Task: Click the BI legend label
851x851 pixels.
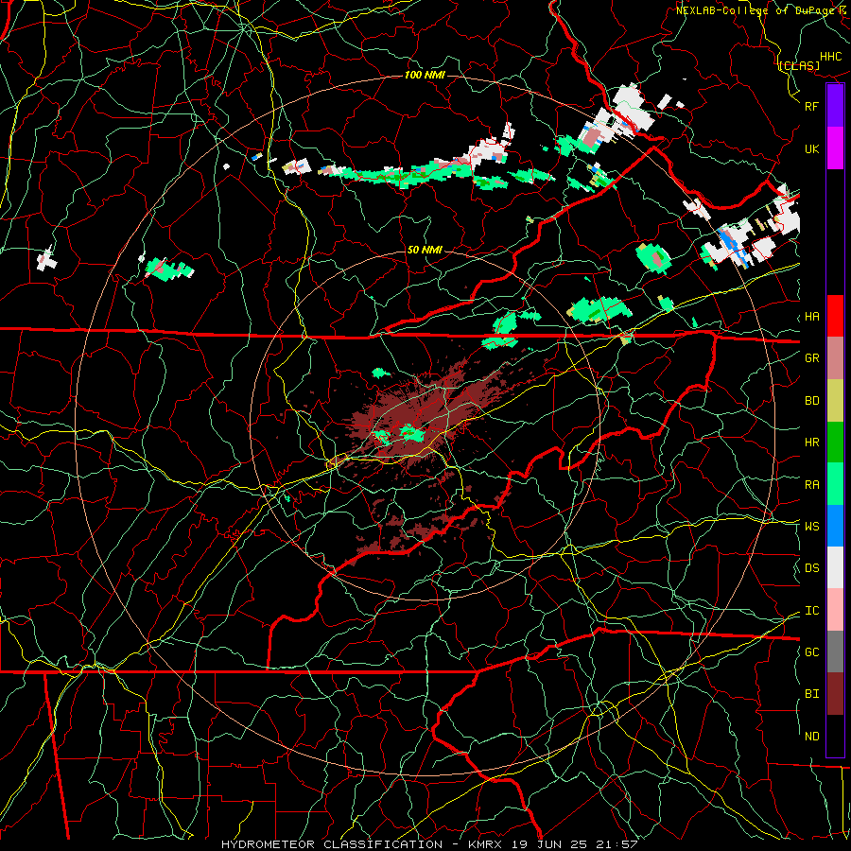Action: (812, 694)
